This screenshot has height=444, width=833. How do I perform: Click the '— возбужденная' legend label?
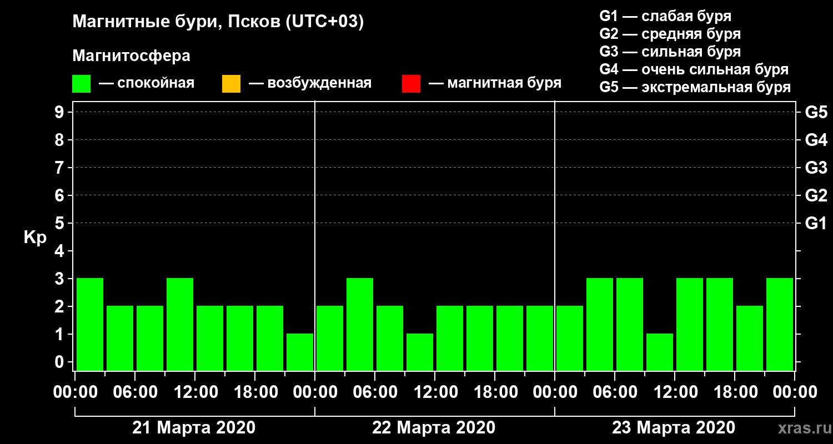tap(310, 83)
